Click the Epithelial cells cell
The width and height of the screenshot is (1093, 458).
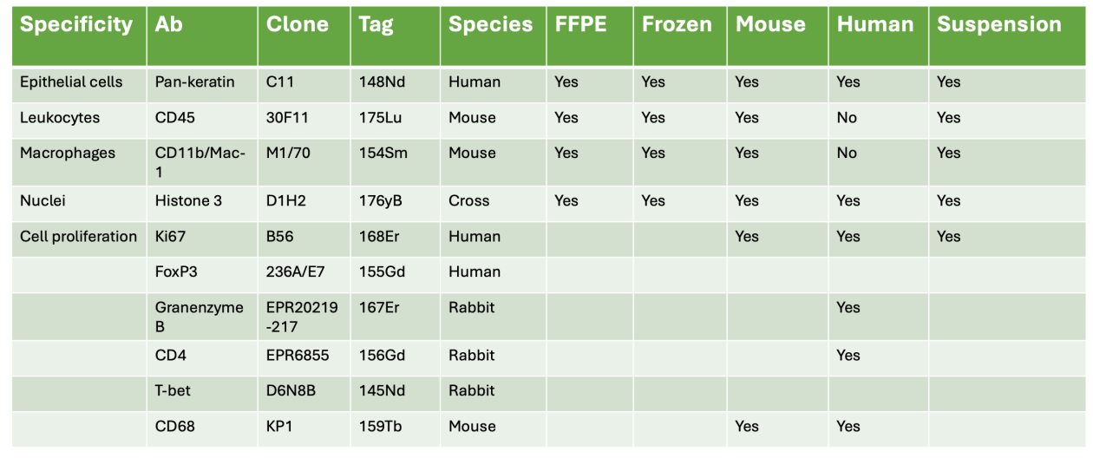(71, 82)
